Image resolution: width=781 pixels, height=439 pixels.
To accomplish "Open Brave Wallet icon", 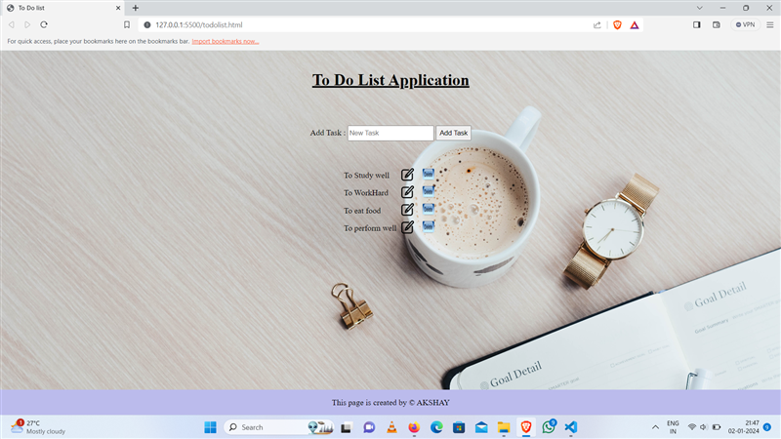I will [717, 24].
